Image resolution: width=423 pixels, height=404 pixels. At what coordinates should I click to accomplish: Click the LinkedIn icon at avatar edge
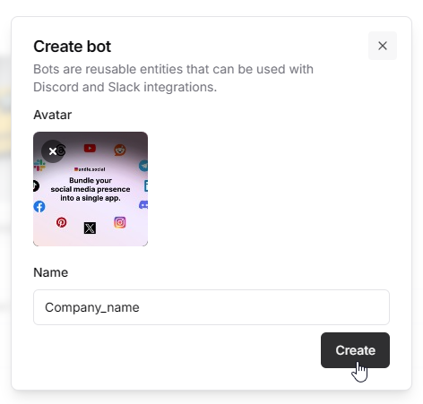[x=146, y=185]
